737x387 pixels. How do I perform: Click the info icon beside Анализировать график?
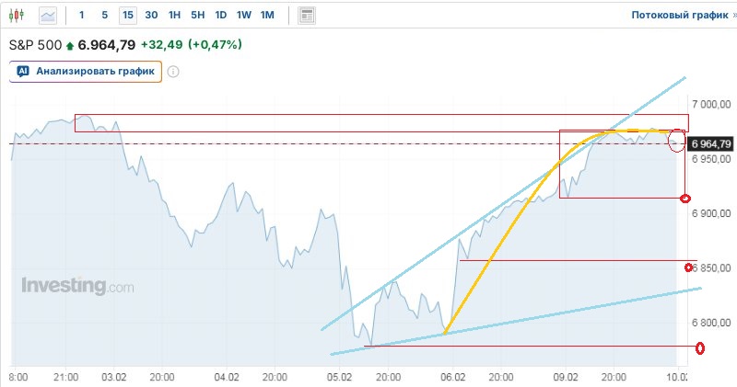pyautogui.click(x=172, y=71)
